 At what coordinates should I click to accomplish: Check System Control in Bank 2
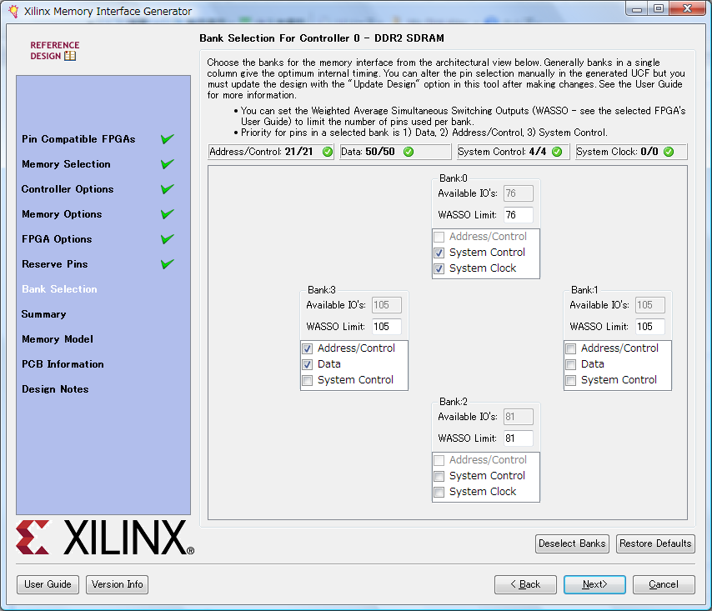coord(439,476)
